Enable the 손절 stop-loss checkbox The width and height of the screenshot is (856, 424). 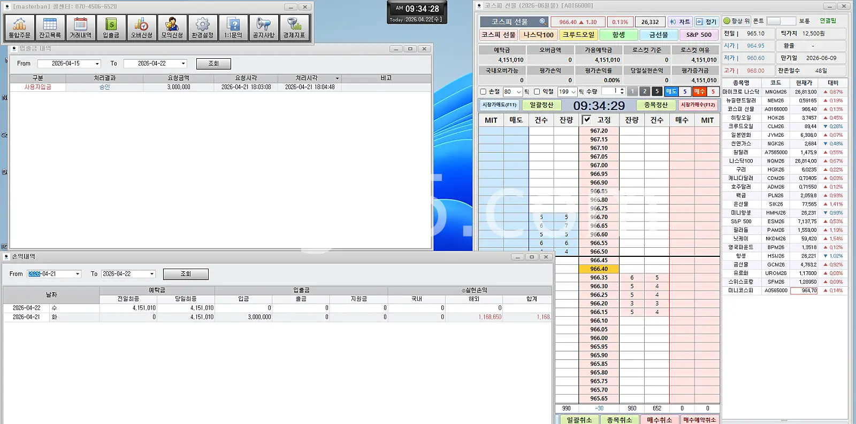(483, 92)
